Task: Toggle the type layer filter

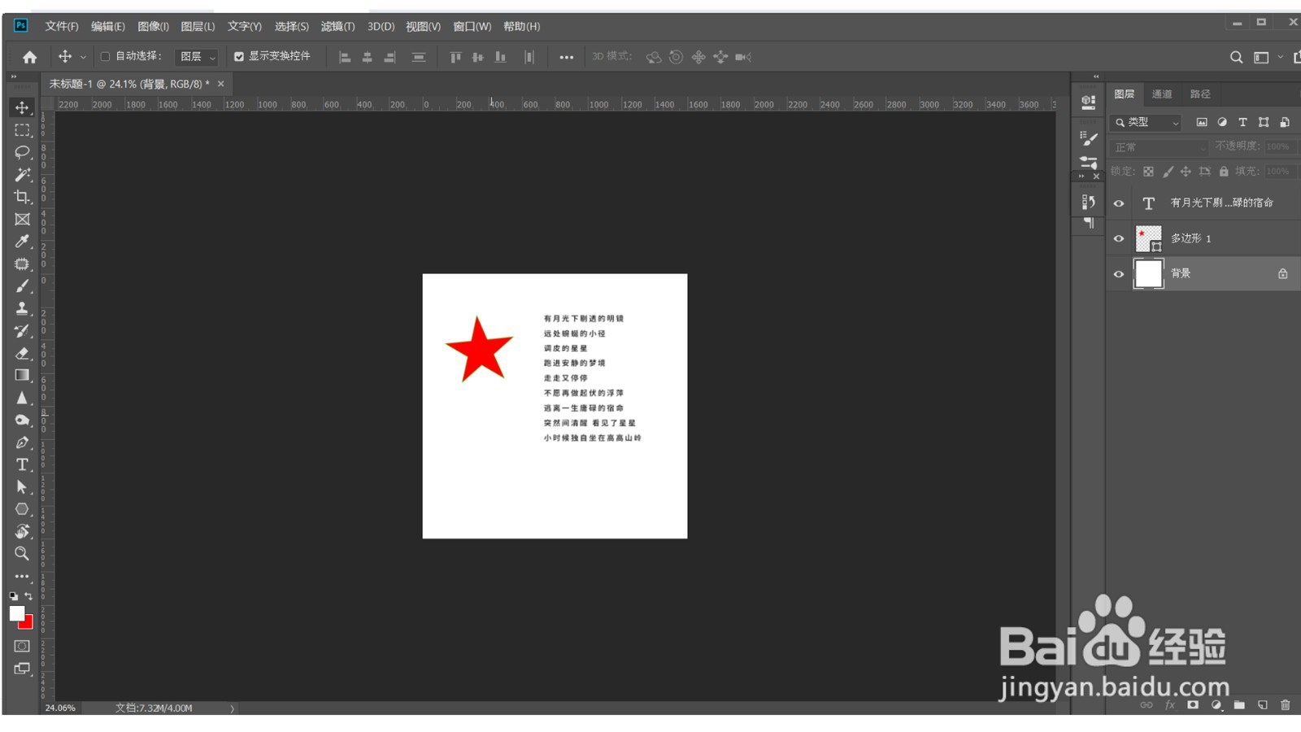Action: pos(1242,122)
